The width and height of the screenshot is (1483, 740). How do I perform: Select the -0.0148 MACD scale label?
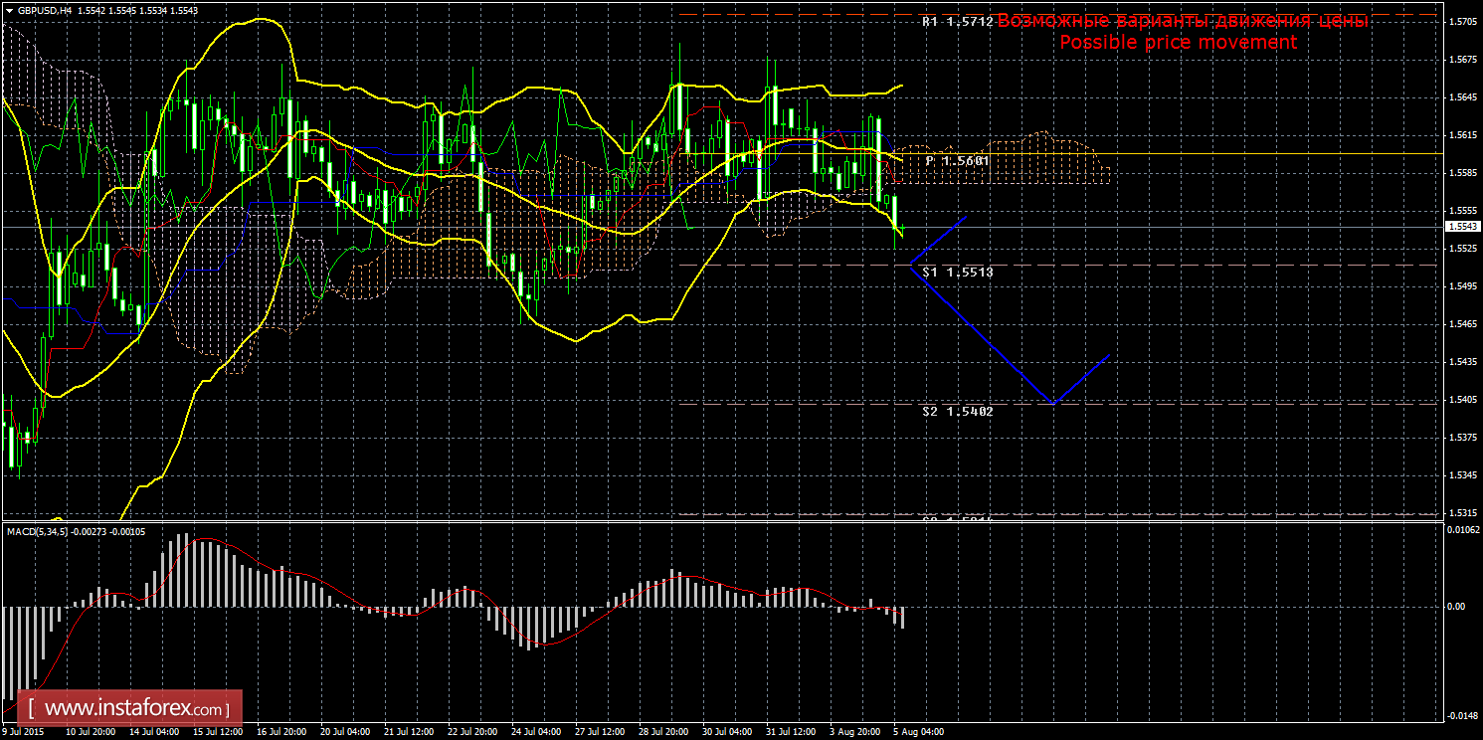coord(1461,715)
